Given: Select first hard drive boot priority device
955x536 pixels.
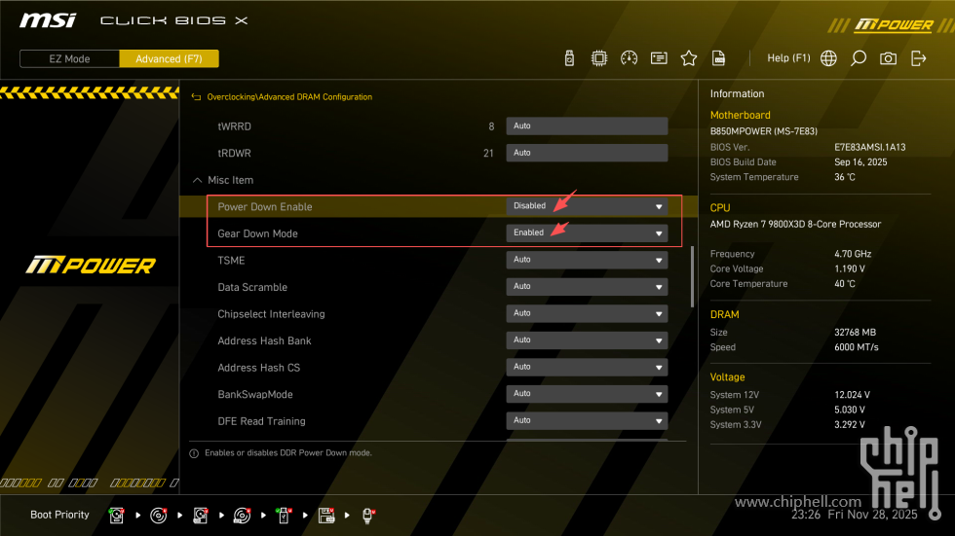Looking at the screenshot, I should [117, 515].
